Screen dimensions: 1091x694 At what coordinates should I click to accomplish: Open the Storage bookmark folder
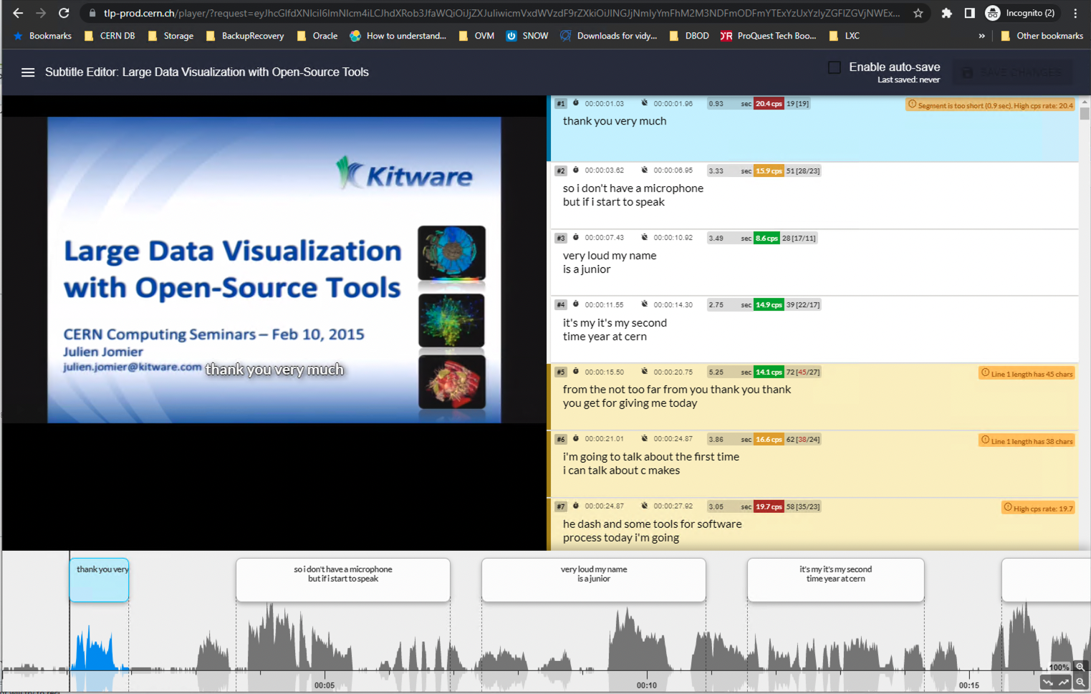click(170, 36)
